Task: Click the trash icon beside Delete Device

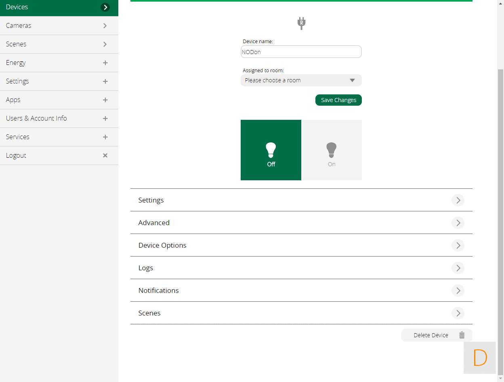Action: pyautogui.click(x=462, y=335)
